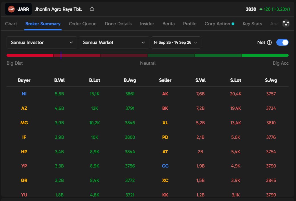The width and height of the screenshot is (296, 201).
Task: Add JARR to favorites with star icon
Action: 92,9
